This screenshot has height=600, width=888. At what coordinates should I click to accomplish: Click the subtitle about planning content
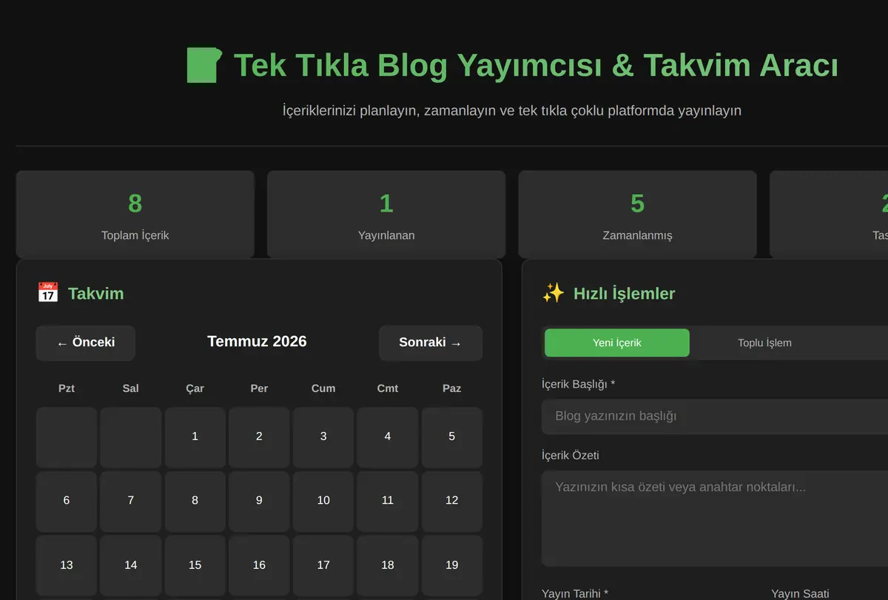(512, 111)
